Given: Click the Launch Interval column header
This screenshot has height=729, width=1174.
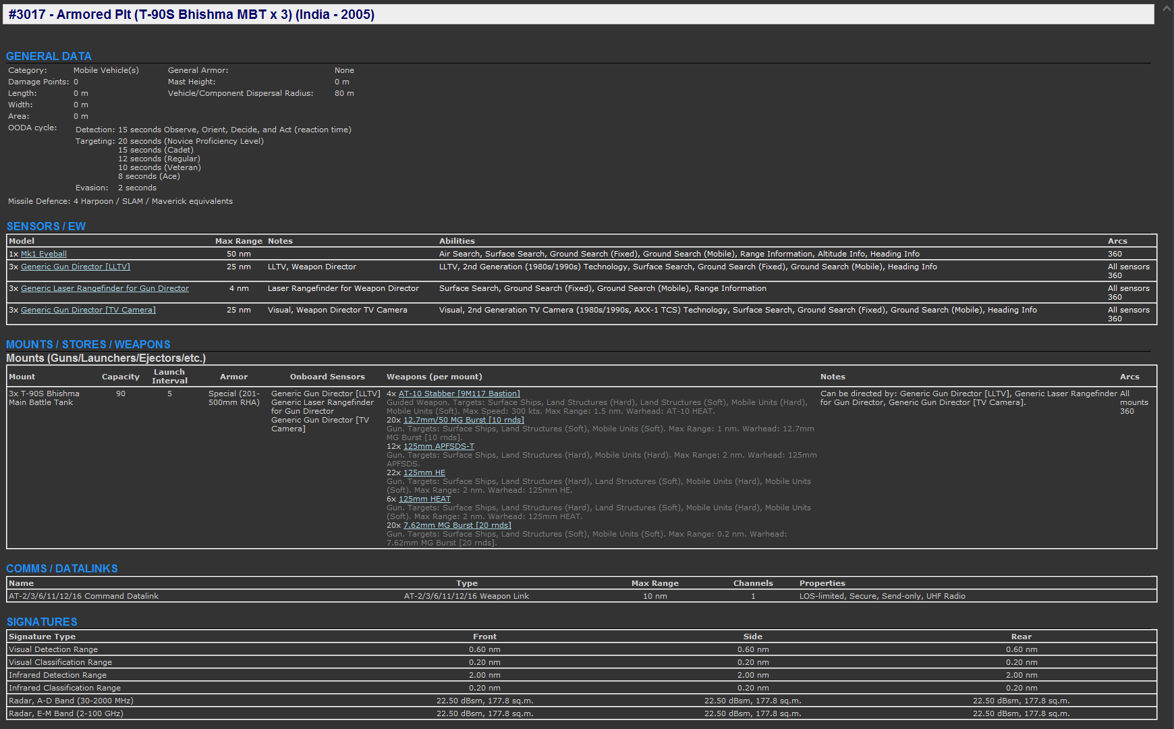Looking at the screenshot, I should pos(169,377).
